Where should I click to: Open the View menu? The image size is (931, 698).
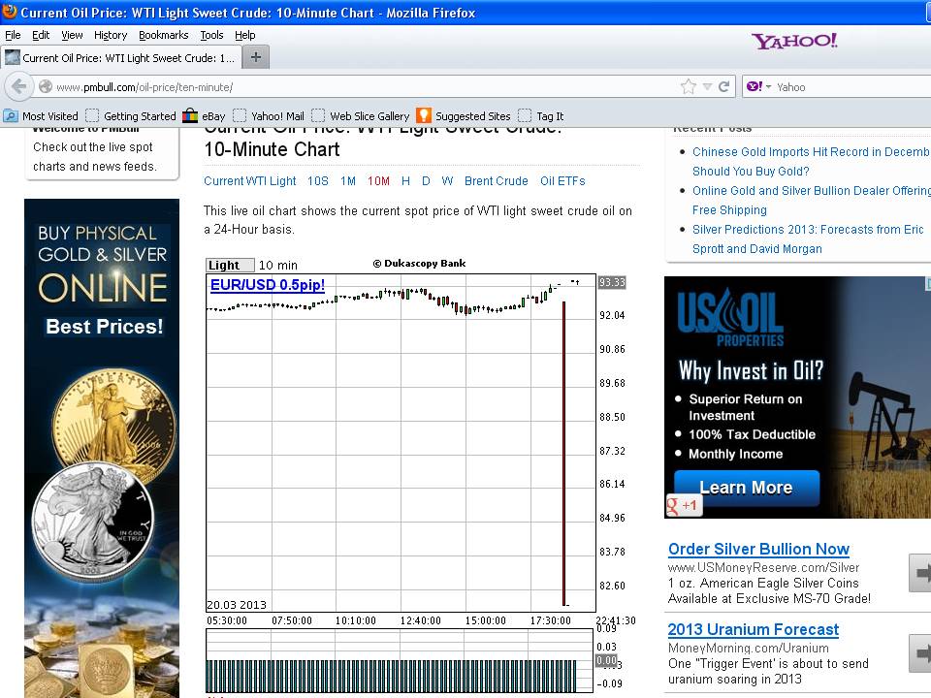(72, 35)
